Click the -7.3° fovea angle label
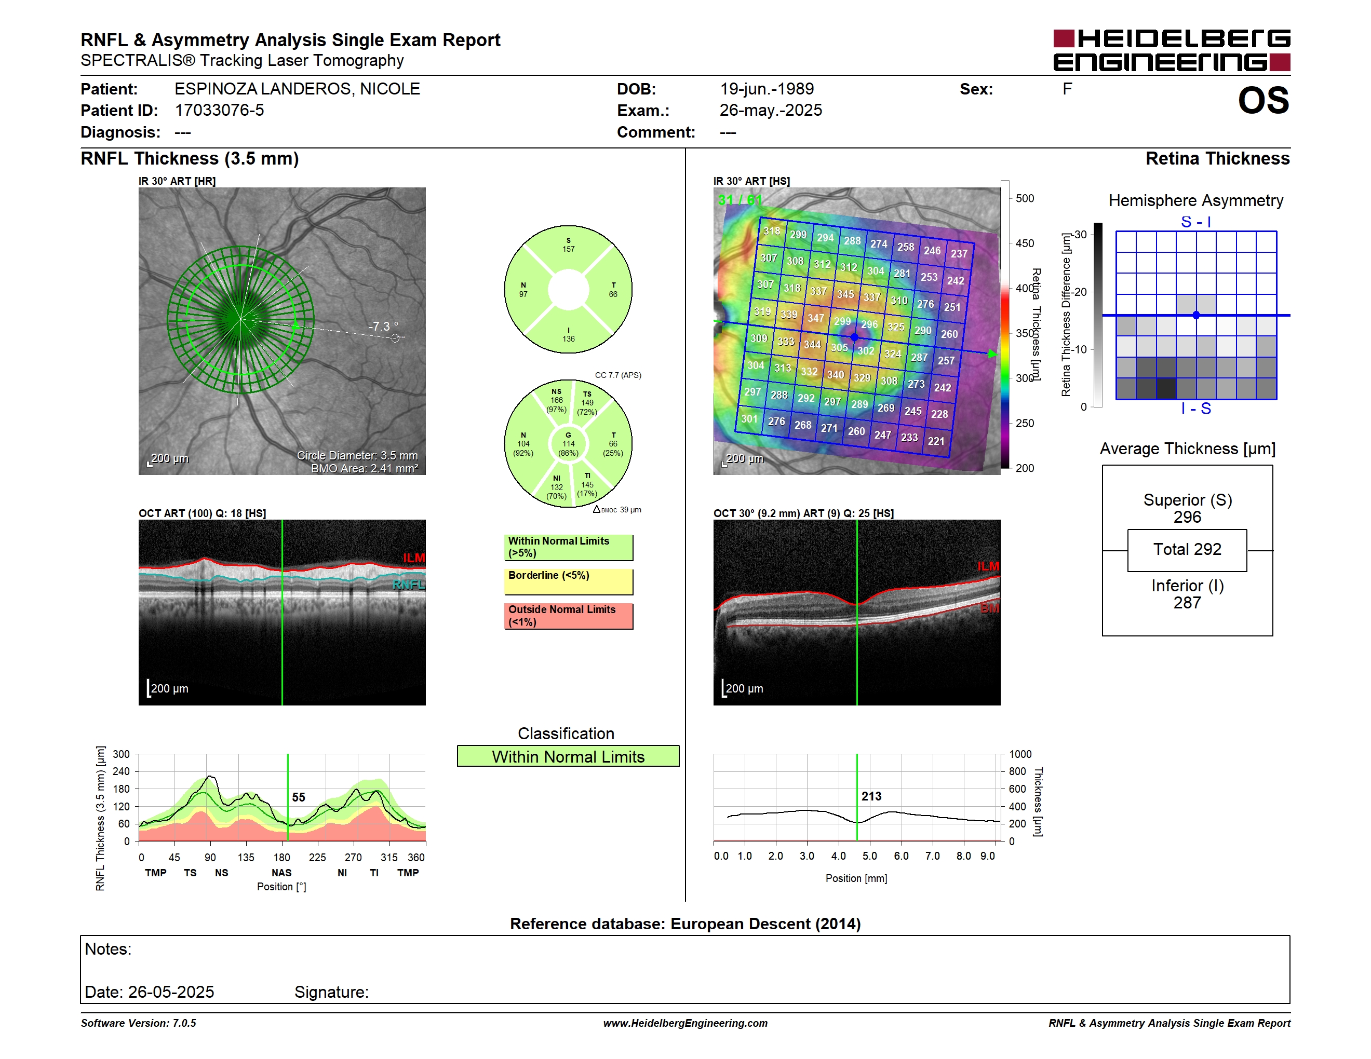Viewport: 1371px width, 1059px height. [383, 326]
